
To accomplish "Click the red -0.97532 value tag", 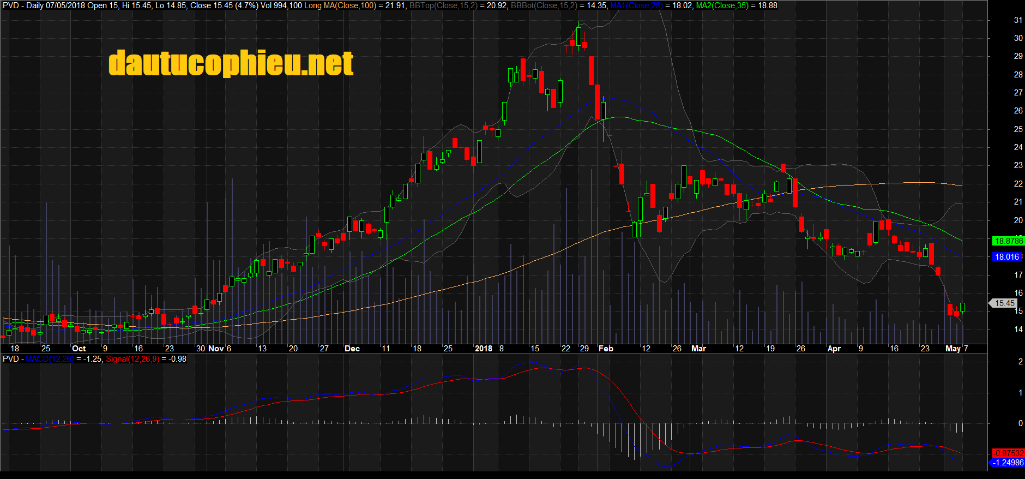I will click(x=1008, y=453).
